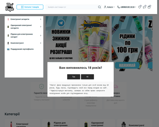The height and width of the screenshot is (127, 159).
Task: Select Одноразові електронні сигарети in the sidebar menu
Action: 21,27
